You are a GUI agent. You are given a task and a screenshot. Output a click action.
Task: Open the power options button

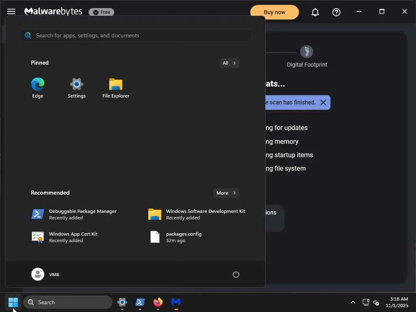[x=236, y=274]
